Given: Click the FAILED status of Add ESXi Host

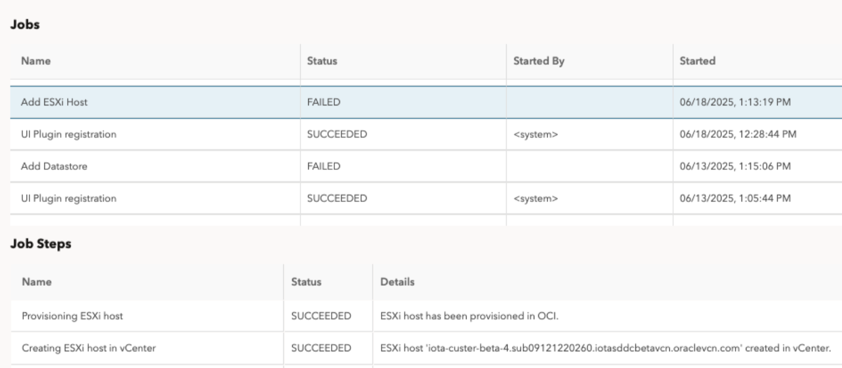Looking at the screenshot, I should click(x=317, y=102).
